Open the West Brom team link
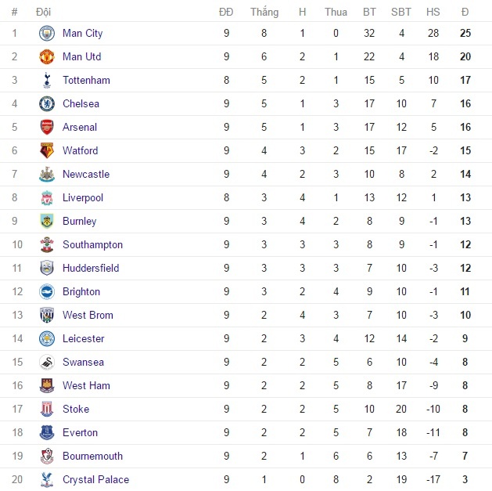 pyautogui.click(x=88, y=315)
